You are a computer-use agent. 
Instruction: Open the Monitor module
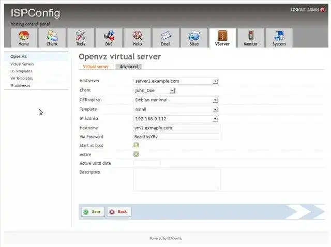tap(251, 38)
